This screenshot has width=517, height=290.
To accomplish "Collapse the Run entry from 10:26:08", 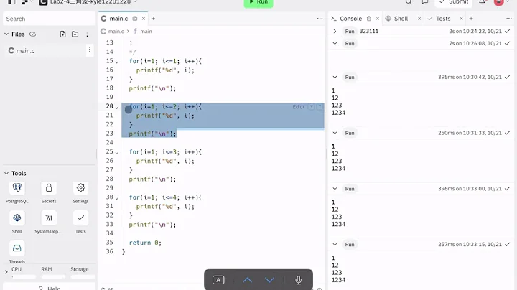I will (335, 43).
